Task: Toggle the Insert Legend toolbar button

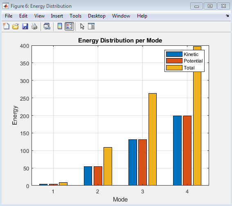Action: coord(69,27)
